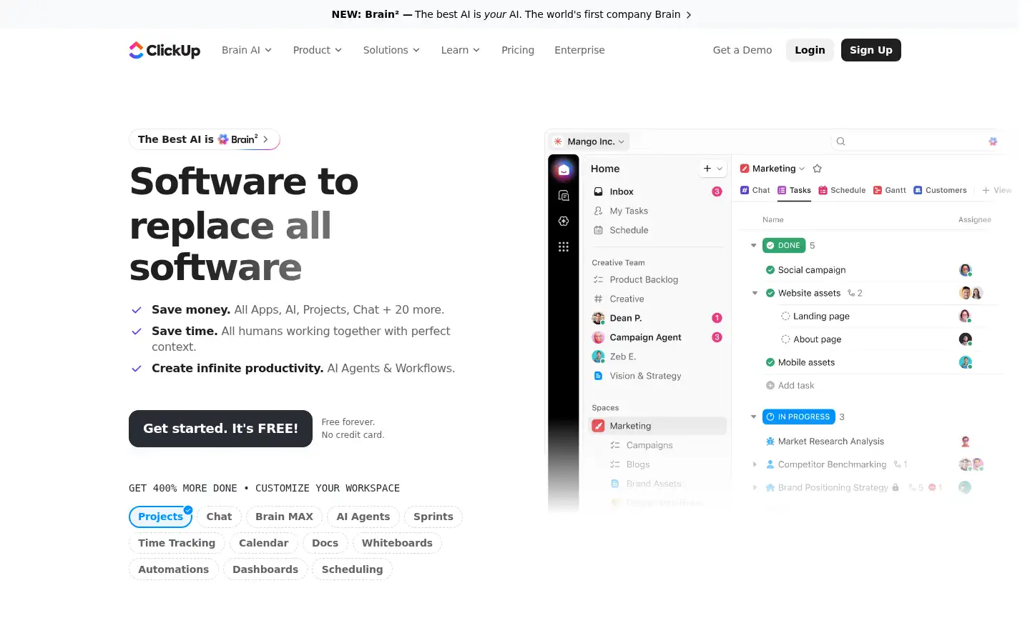Viewport: 1030px width, 643px height.
Task: Toggle the Time Tracking chip
Action: [x=177, y=543]
